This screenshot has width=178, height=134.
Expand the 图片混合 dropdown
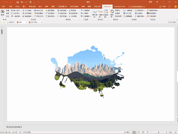pyautogui.click(x=95, y=16)
